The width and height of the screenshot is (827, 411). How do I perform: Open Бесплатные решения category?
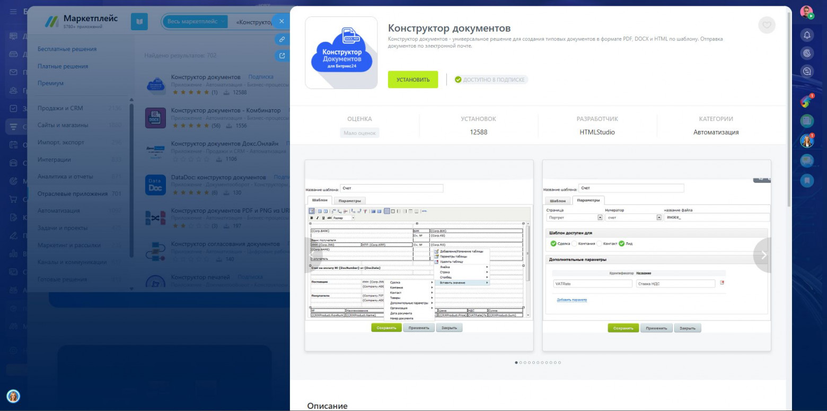coord(67,49)
